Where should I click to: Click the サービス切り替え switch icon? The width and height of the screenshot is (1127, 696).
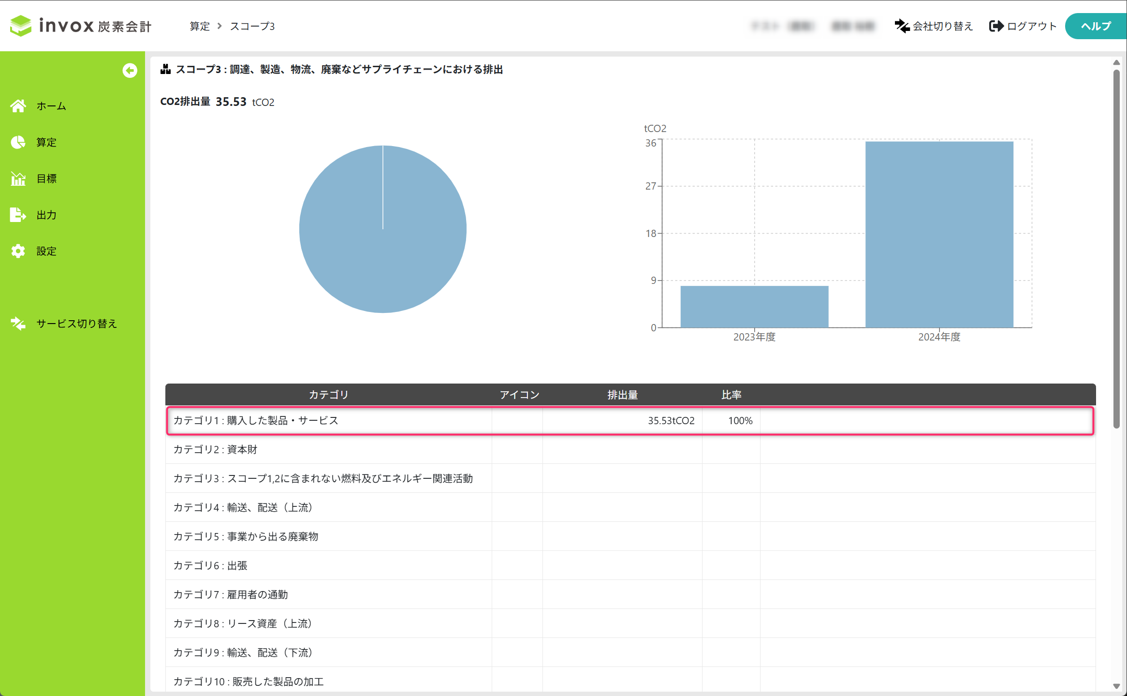[18, 324]
